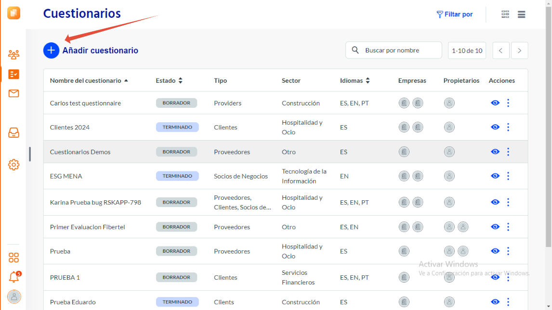Click Añadir cuestionario link
The height and width of the screenshot is (310, 552).
point(100,51)
